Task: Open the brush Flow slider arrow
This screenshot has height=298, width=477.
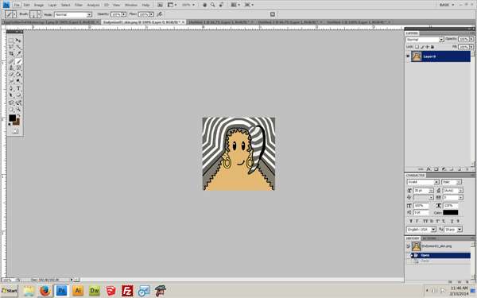Action: pos(151,14)
